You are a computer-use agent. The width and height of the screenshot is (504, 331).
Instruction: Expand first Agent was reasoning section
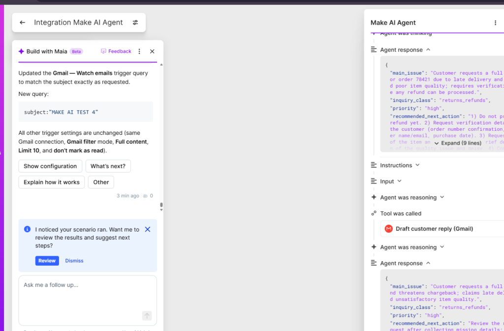click(x=442, y=197)
